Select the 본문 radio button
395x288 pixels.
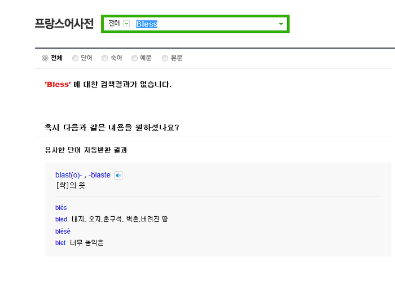pyautogui.click(x=165, y=58)
